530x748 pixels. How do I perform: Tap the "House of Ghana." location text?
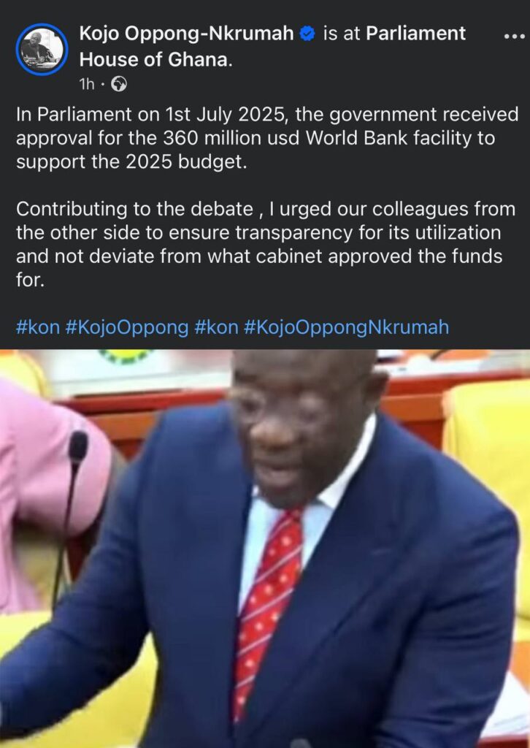(155, 60)
